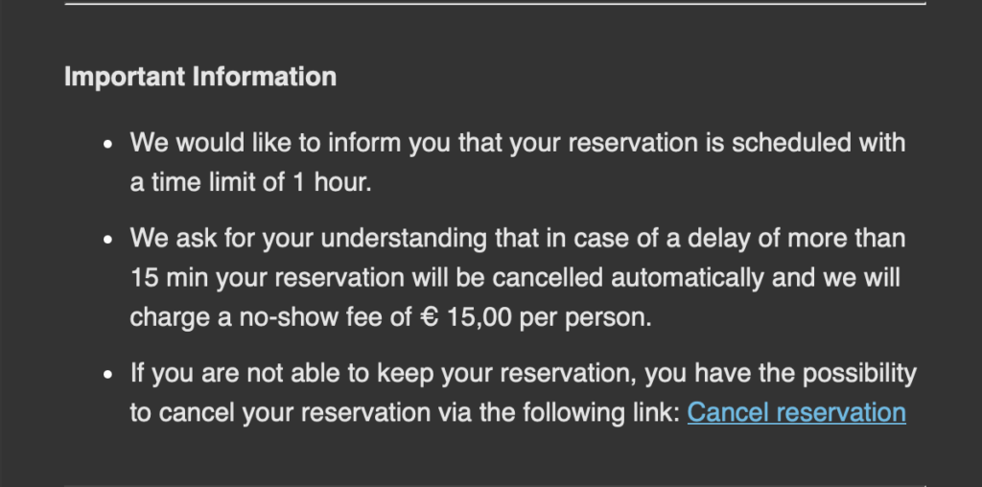Open the Cancel reservation link
Screen dimensions: 982x487
pyautogui.click(x=797, y=412)
